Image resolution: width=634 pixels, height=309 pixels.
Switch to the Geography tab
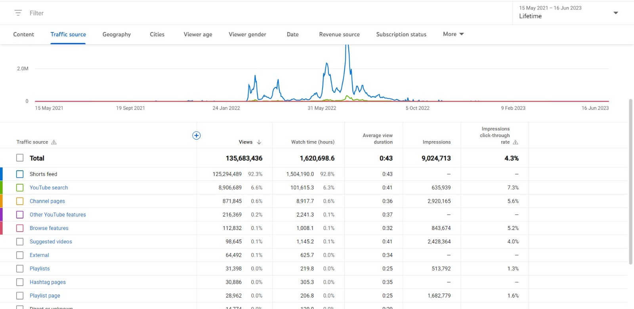click(x=116, y=34)
